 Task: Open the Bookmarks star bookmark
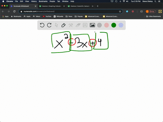click(x=16, y=16)
